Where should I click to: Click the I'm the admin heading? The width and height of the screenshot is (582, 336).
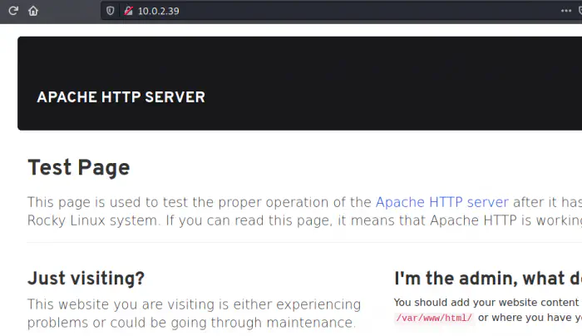[x=486, y=278]
